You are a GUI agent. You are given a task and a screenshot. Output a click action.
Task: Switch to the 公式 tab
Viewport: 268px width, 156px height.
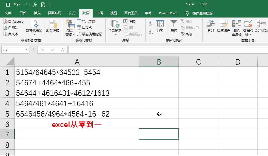(x=72, y=13)
